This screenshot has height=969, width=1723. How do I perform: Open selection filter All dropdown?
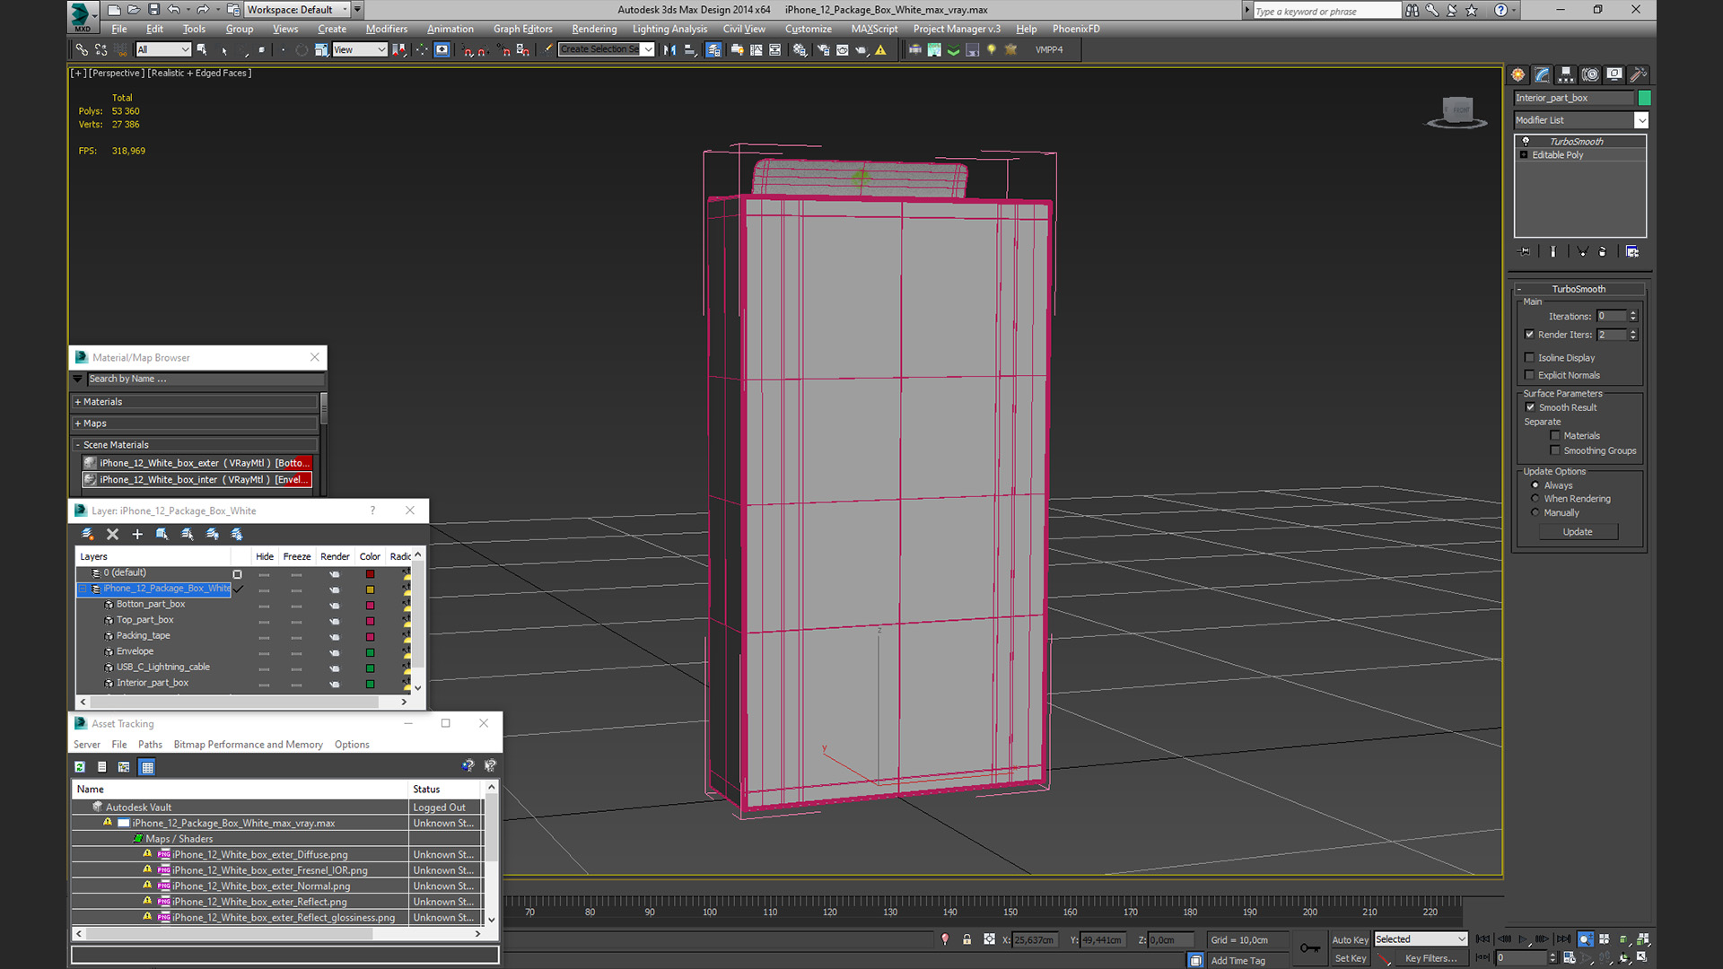[x=163, y=50]
